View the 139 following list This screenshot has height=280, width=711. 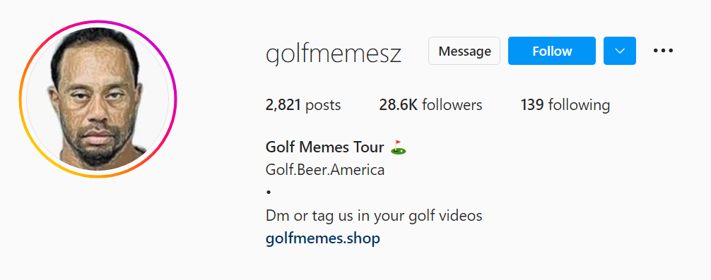click(x=565, y=105)
